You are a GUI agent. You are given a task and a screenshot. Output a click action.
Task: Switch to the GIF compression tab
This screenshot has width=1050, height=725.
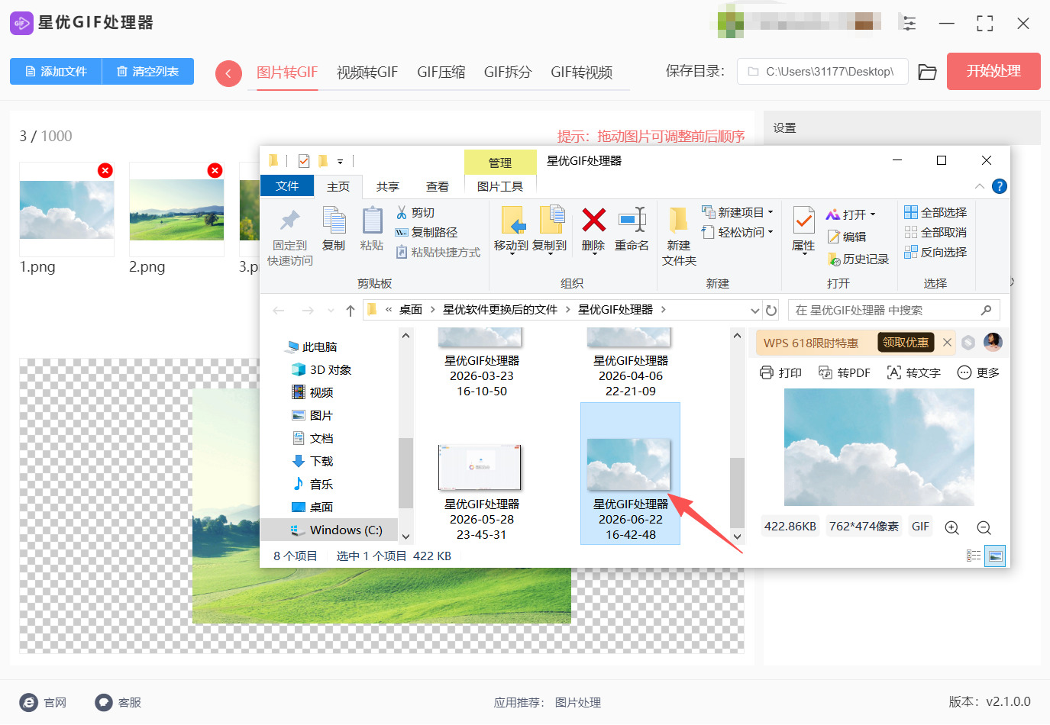point(441,72)
